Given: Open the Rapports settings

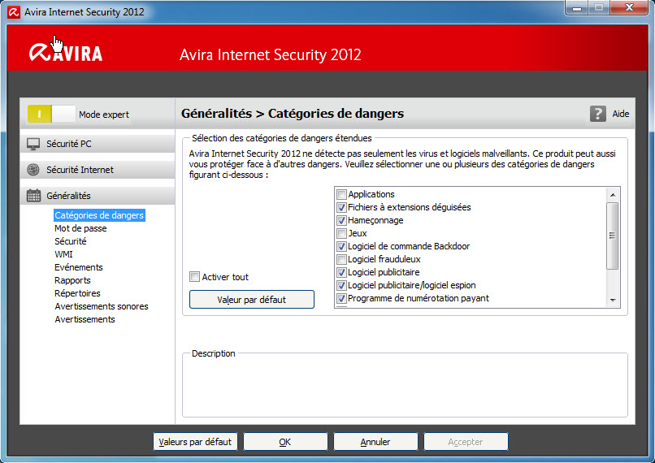Looking at the screenshot, I should tap(72, 280).
